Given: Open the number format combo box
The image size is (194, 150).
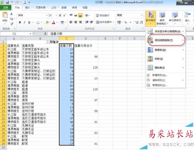Looking at the screenshot, I should [130, 16].
